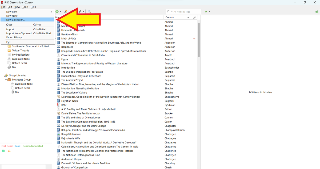This screenshot has height=169, width=320.
Task: Sort by the Creator column header
Action: point(177,18)
